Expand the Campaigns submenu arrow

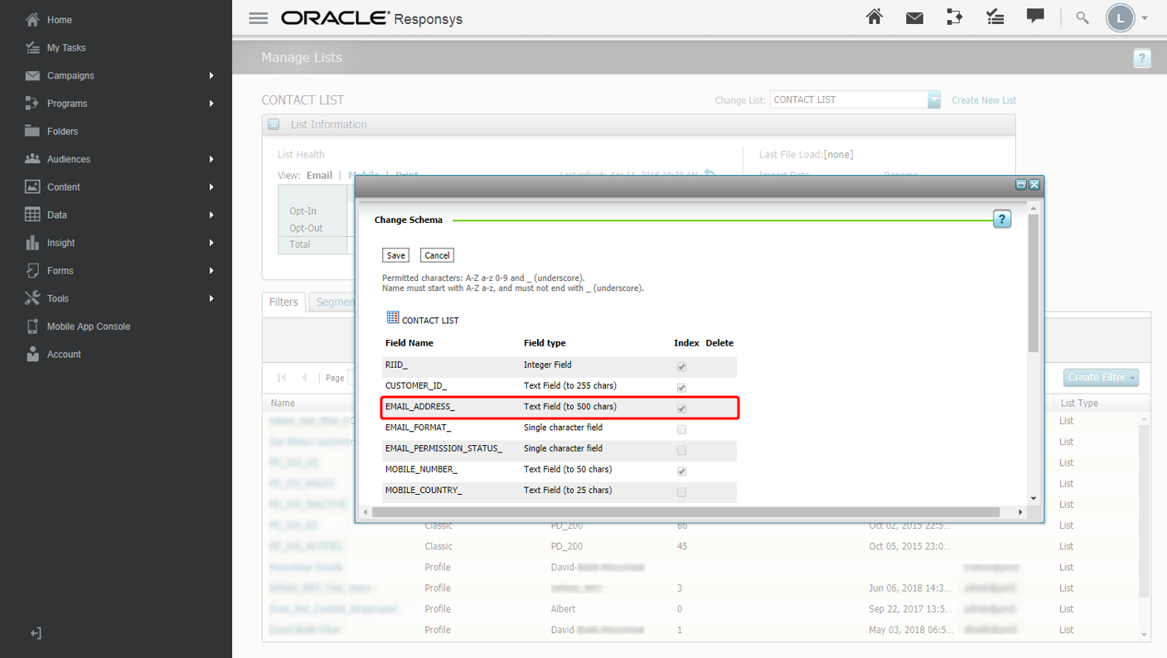click(x=211, y=75)
